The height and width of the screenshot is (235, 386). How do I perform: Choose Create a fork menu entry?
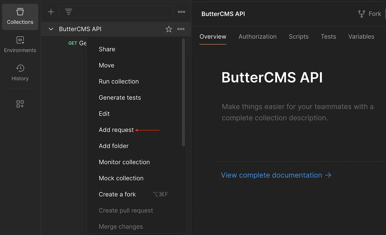[x=117, y=194]
